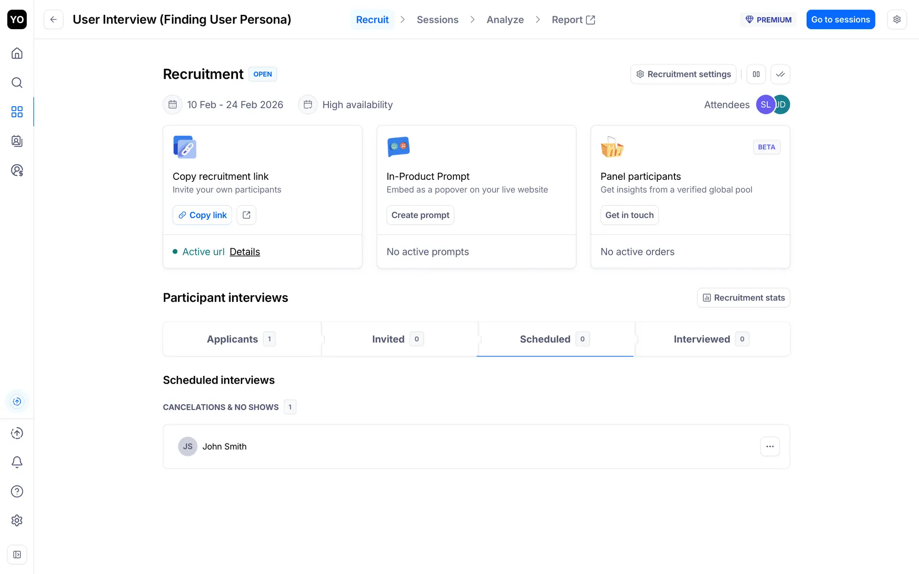Open the notifications bell icon
Screen dimensions: 919x574
point(17,462)
